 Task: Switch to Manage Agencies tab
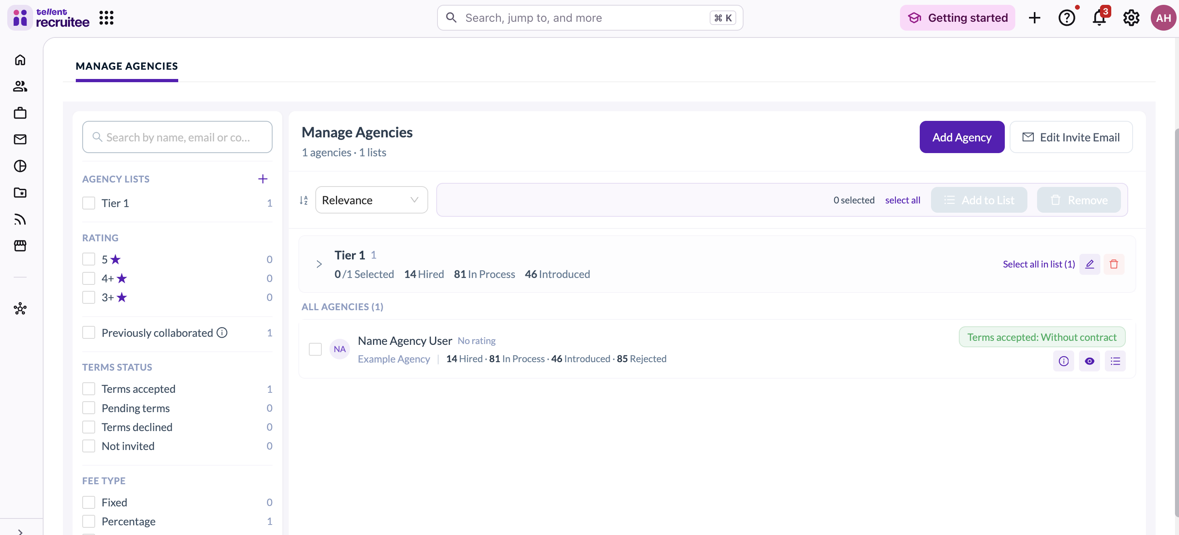click(x=127, y=66)
